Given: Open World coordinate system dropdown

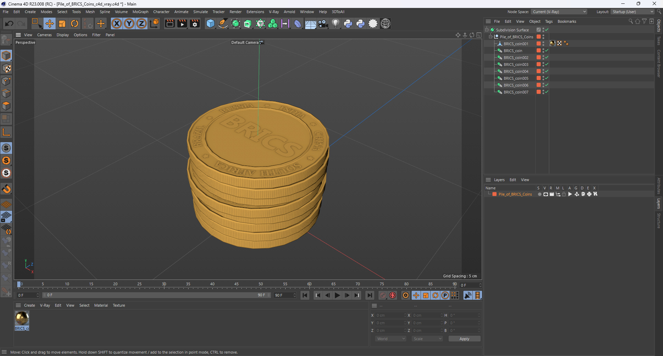Looking at the screenshot, I should coord(391,339).
